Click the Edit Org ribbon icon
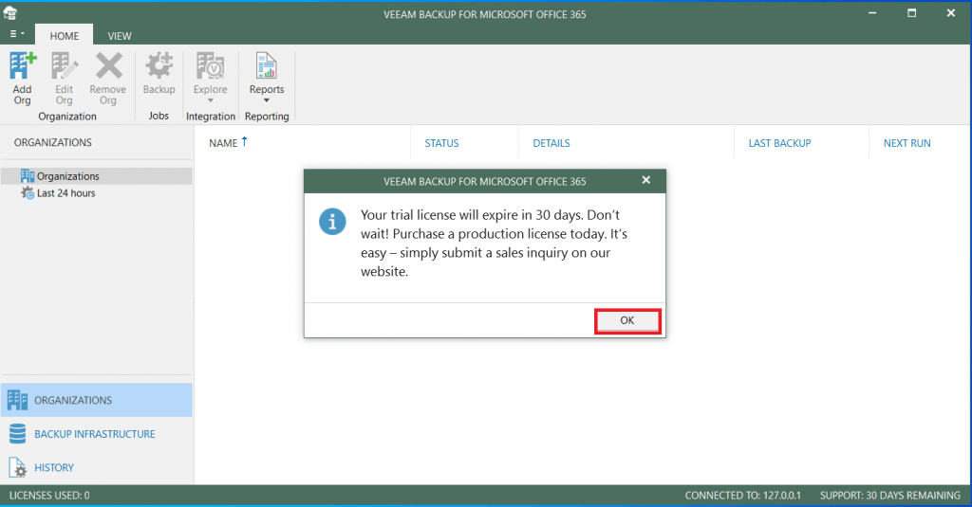 [64, 66]
